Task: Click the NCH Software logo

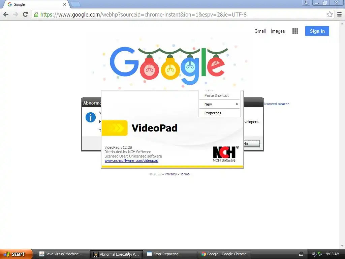Action: point(225,154)
